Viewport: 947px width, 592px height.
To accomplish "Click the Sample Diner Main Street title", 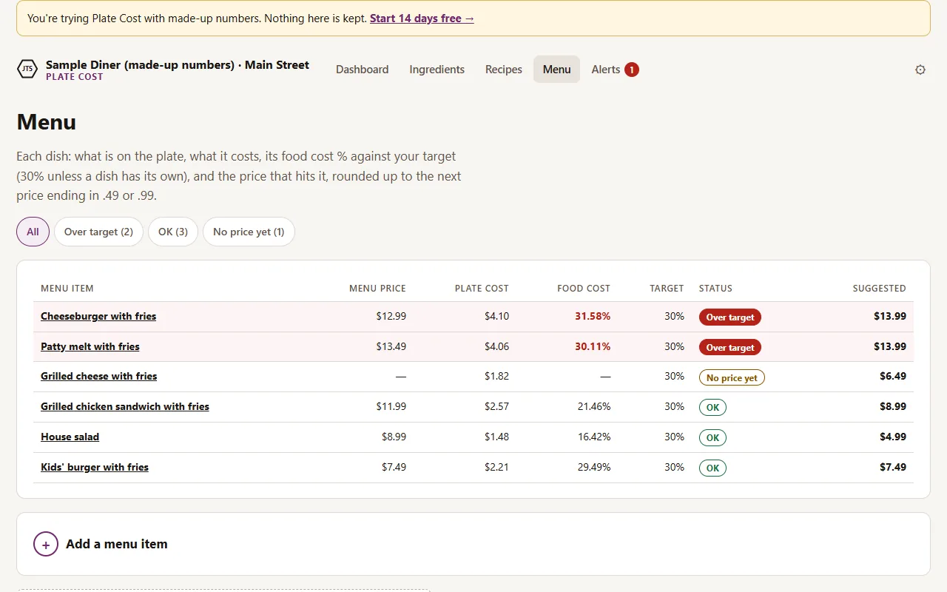I will click(178, 65).
